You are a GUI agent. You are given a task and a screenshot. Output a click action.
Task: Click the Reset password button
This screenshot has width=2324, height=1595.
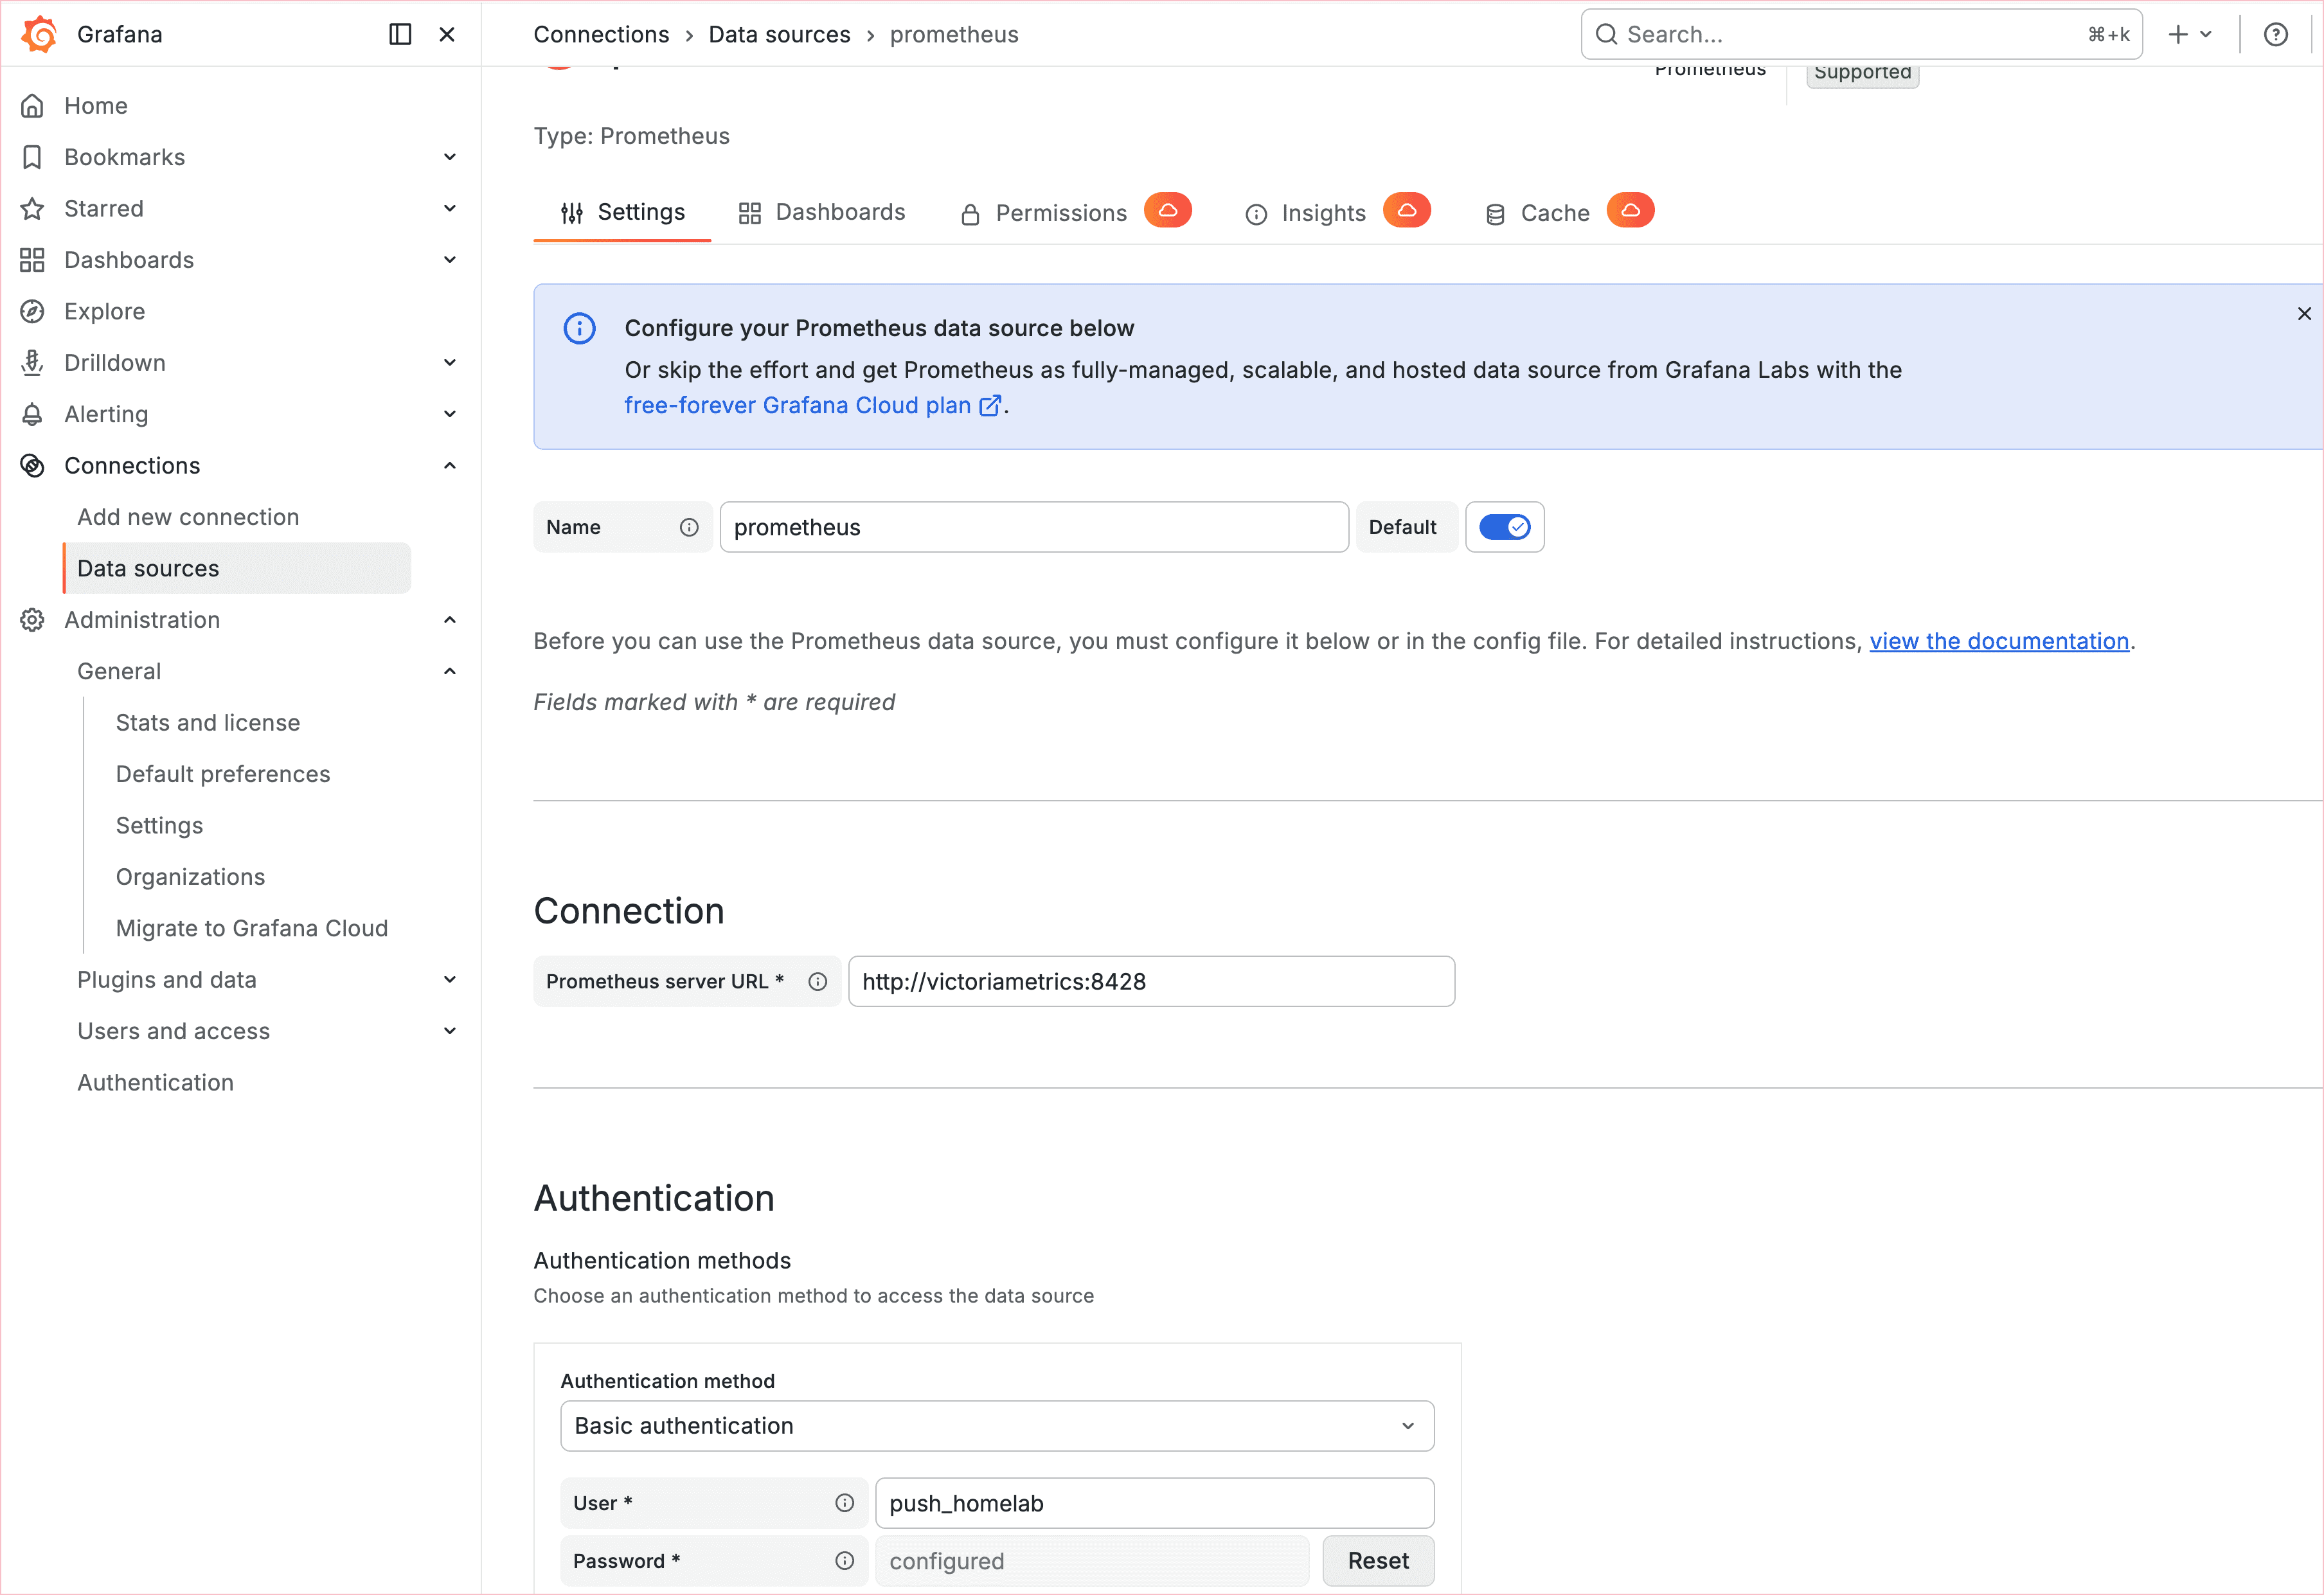point(1378,1560)
